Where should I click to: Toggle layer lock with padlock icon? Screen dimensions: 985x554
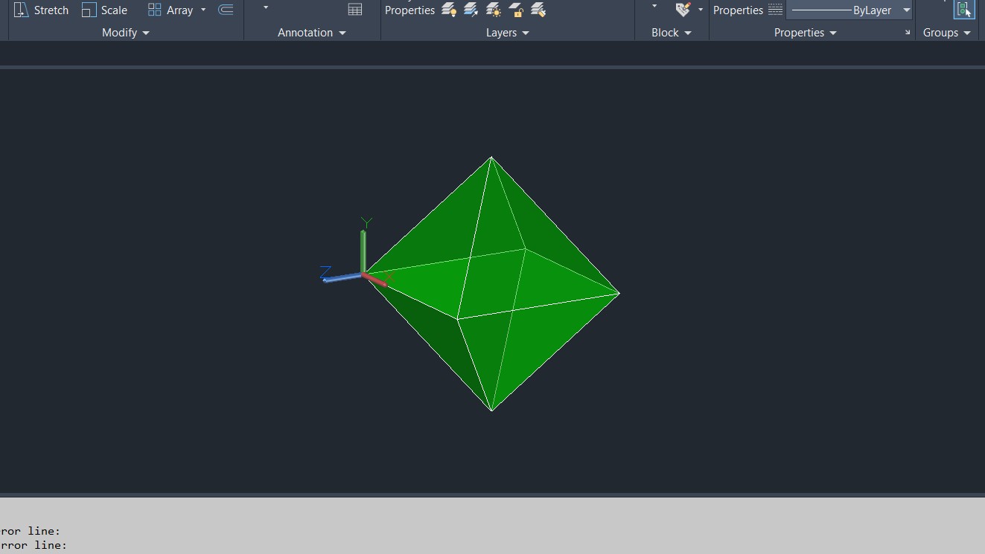tap(516, 10)
